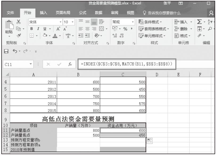Click the Insert Function fx icon

click(x=70, y=64)
